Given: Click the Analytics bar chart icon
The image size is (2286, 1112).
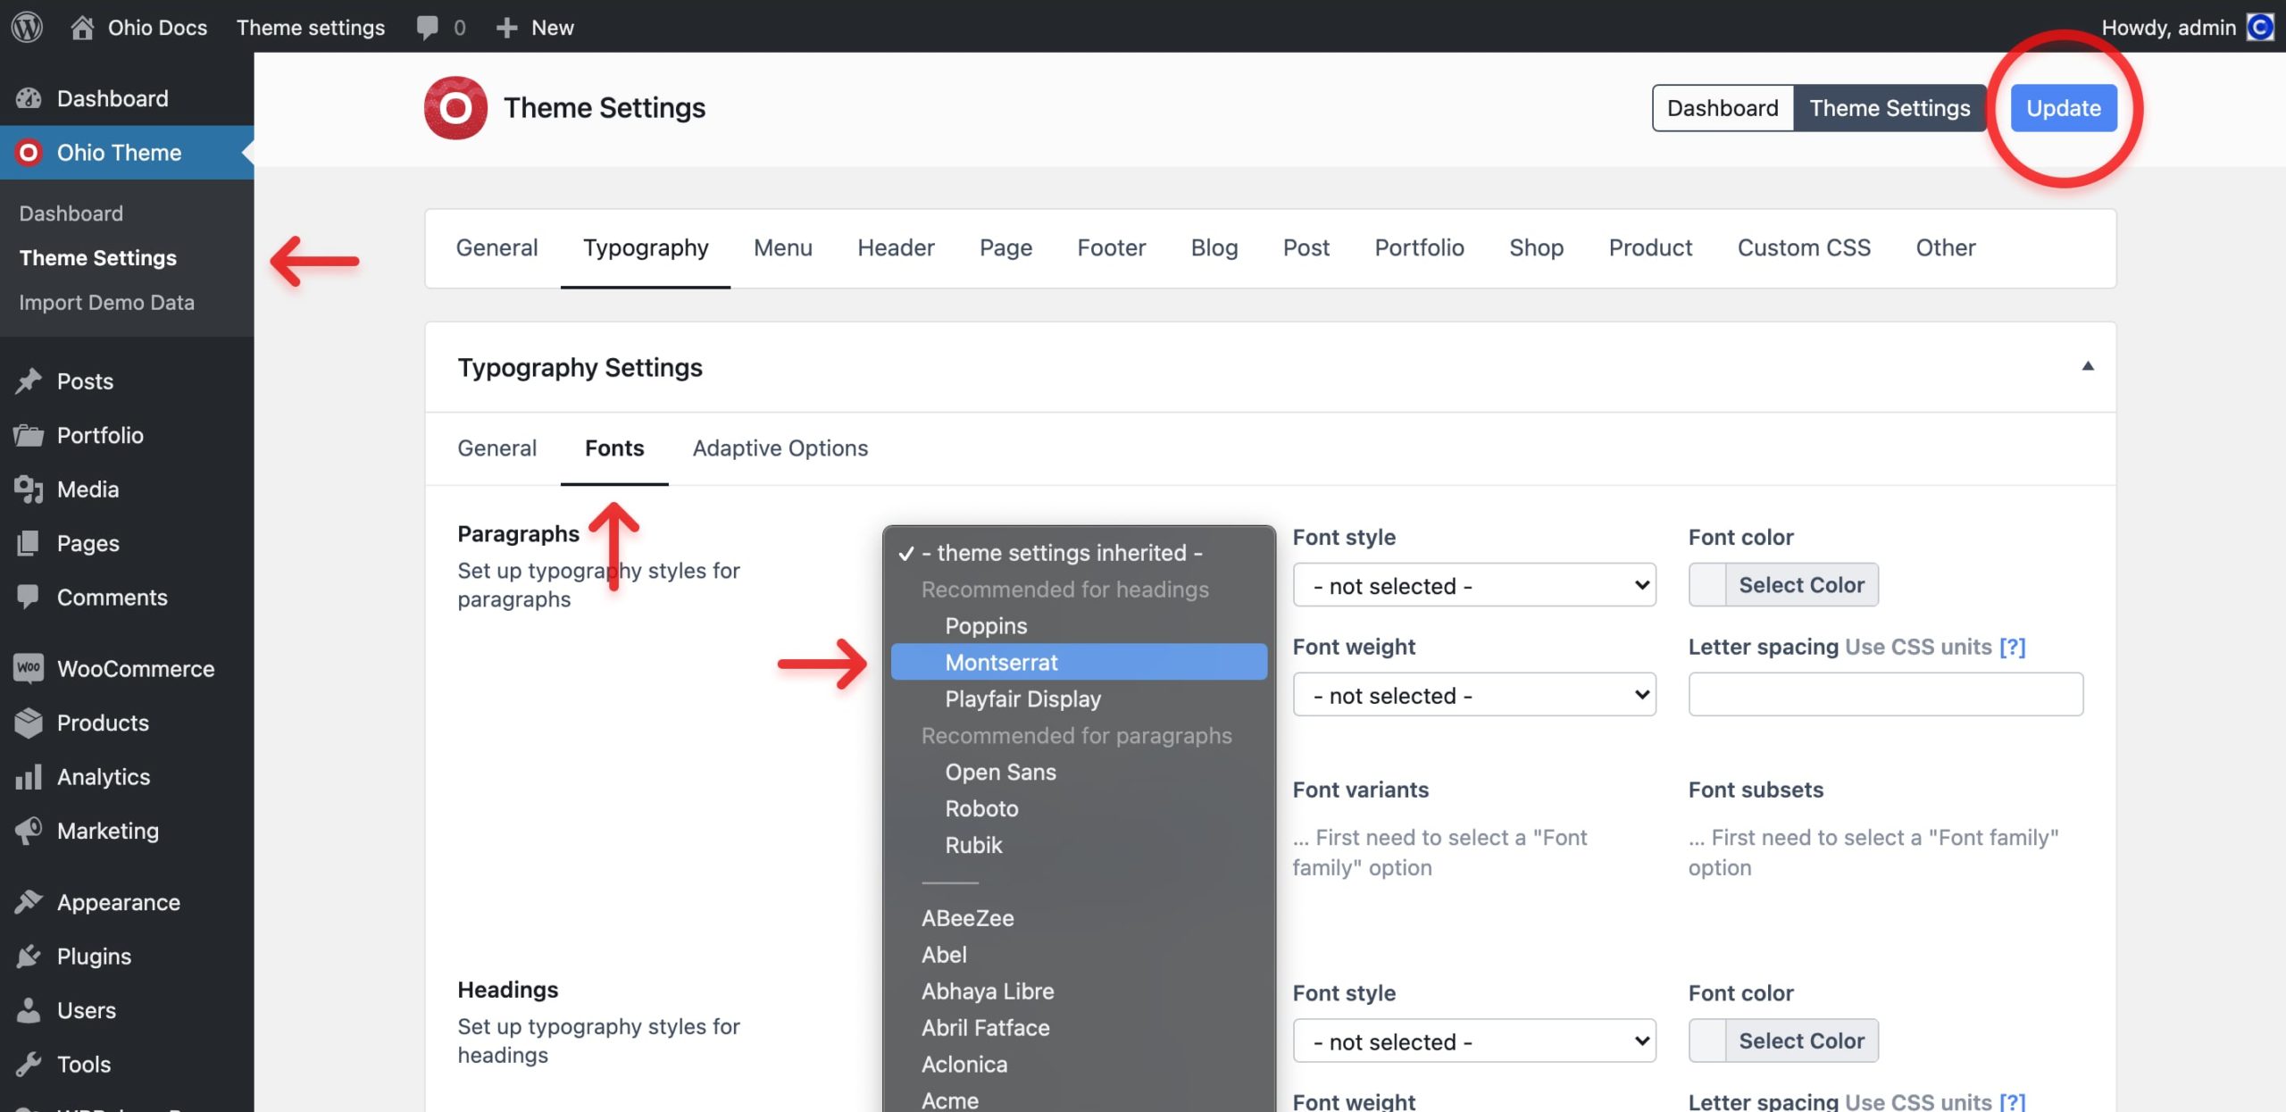Looking at the screenshot, I should [29, 776].
